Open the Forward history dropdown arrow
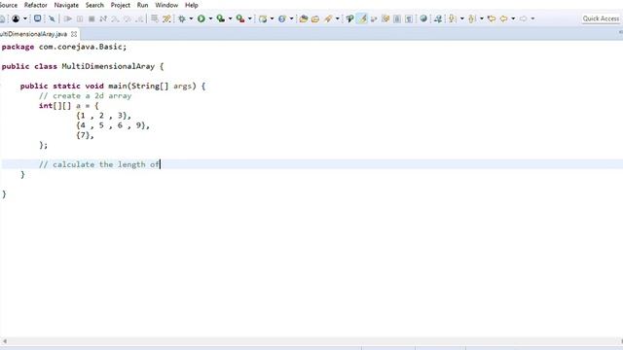Viewport: 623px width, 350px height. tap(532, 18)
